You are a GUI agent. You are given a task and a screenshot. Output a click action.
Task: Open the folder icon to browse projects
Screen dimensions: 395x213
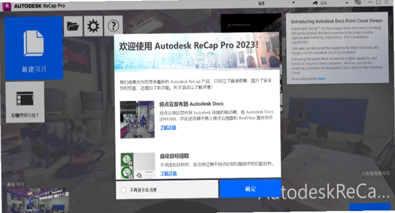[73, 26]
